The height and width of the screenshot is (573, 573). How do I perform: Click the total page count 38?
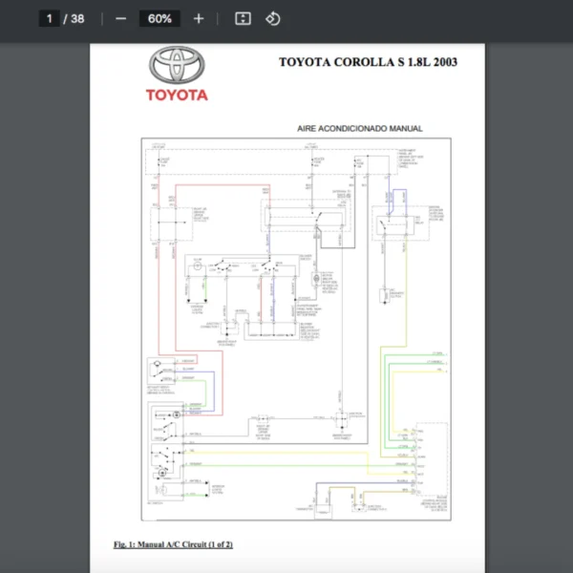click(77, 18)
